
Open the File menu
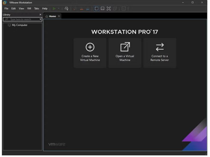(6, 9)
